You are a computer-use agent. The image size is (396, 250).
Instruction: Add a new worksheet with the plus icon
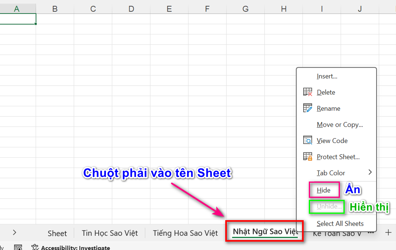point(388,232)
